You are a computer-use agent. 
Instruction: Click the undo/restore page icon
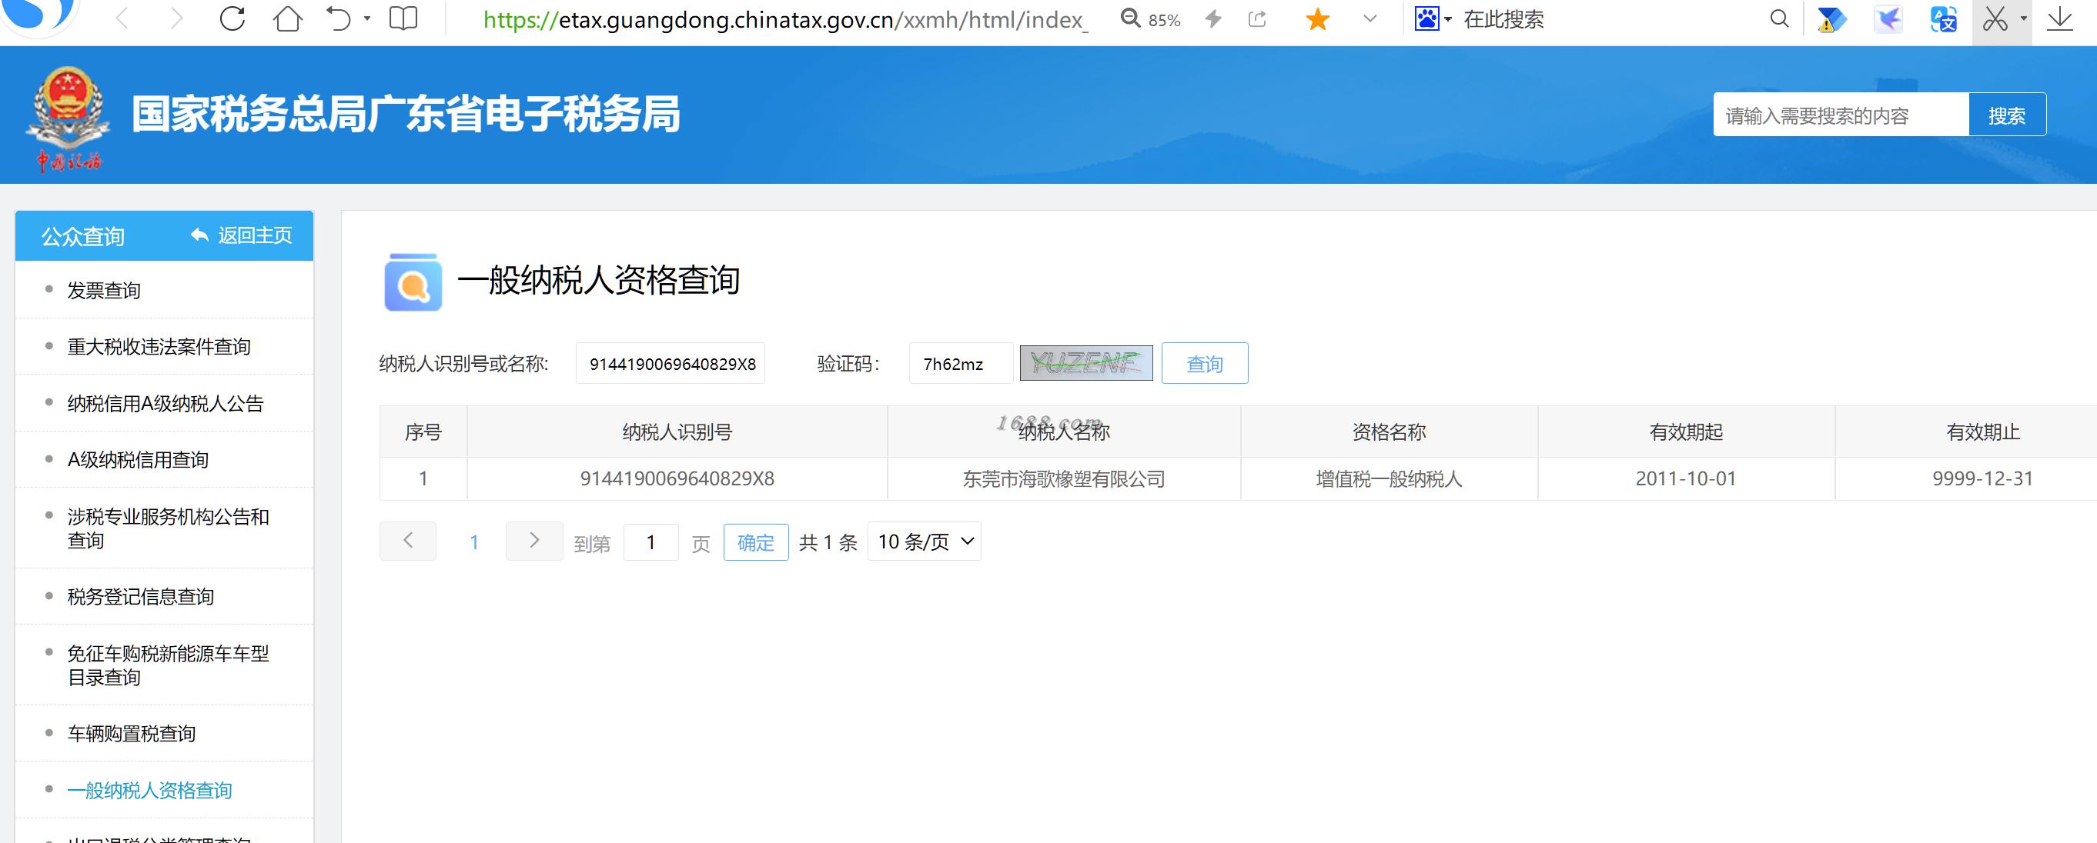339,18
